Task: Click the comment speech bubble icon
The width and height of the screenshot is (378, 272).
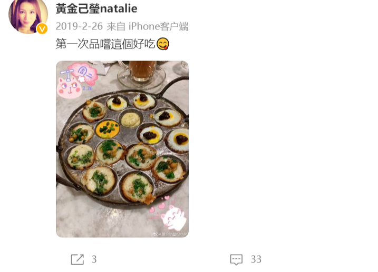Action: [236, 259]
